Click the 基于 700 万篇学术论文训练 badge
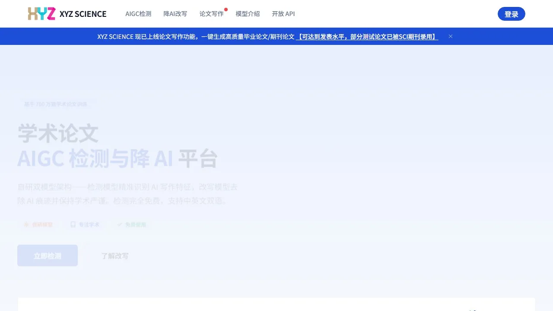This screenshot has width=553, height=311. tap(55, 104)
